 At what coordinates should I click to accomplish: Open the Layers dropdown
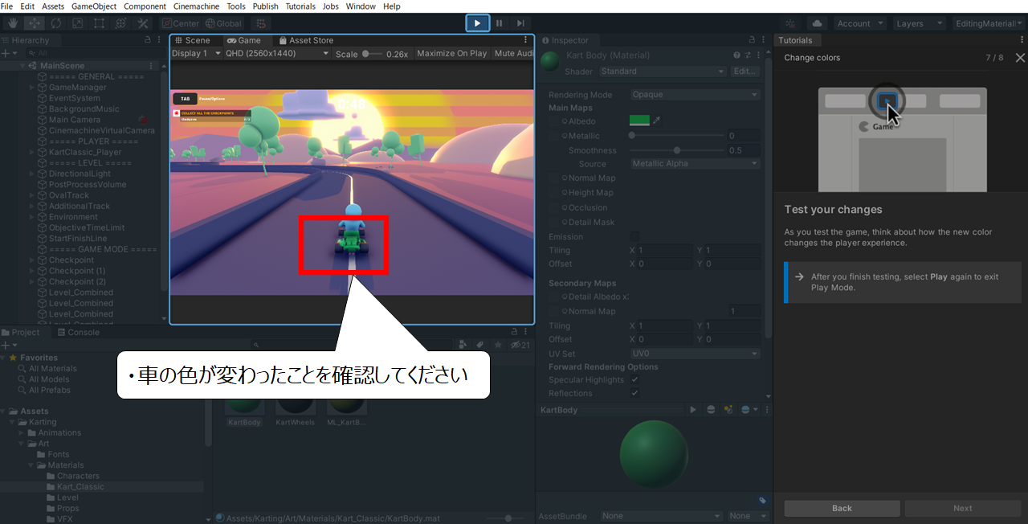[x=919, y=23]
